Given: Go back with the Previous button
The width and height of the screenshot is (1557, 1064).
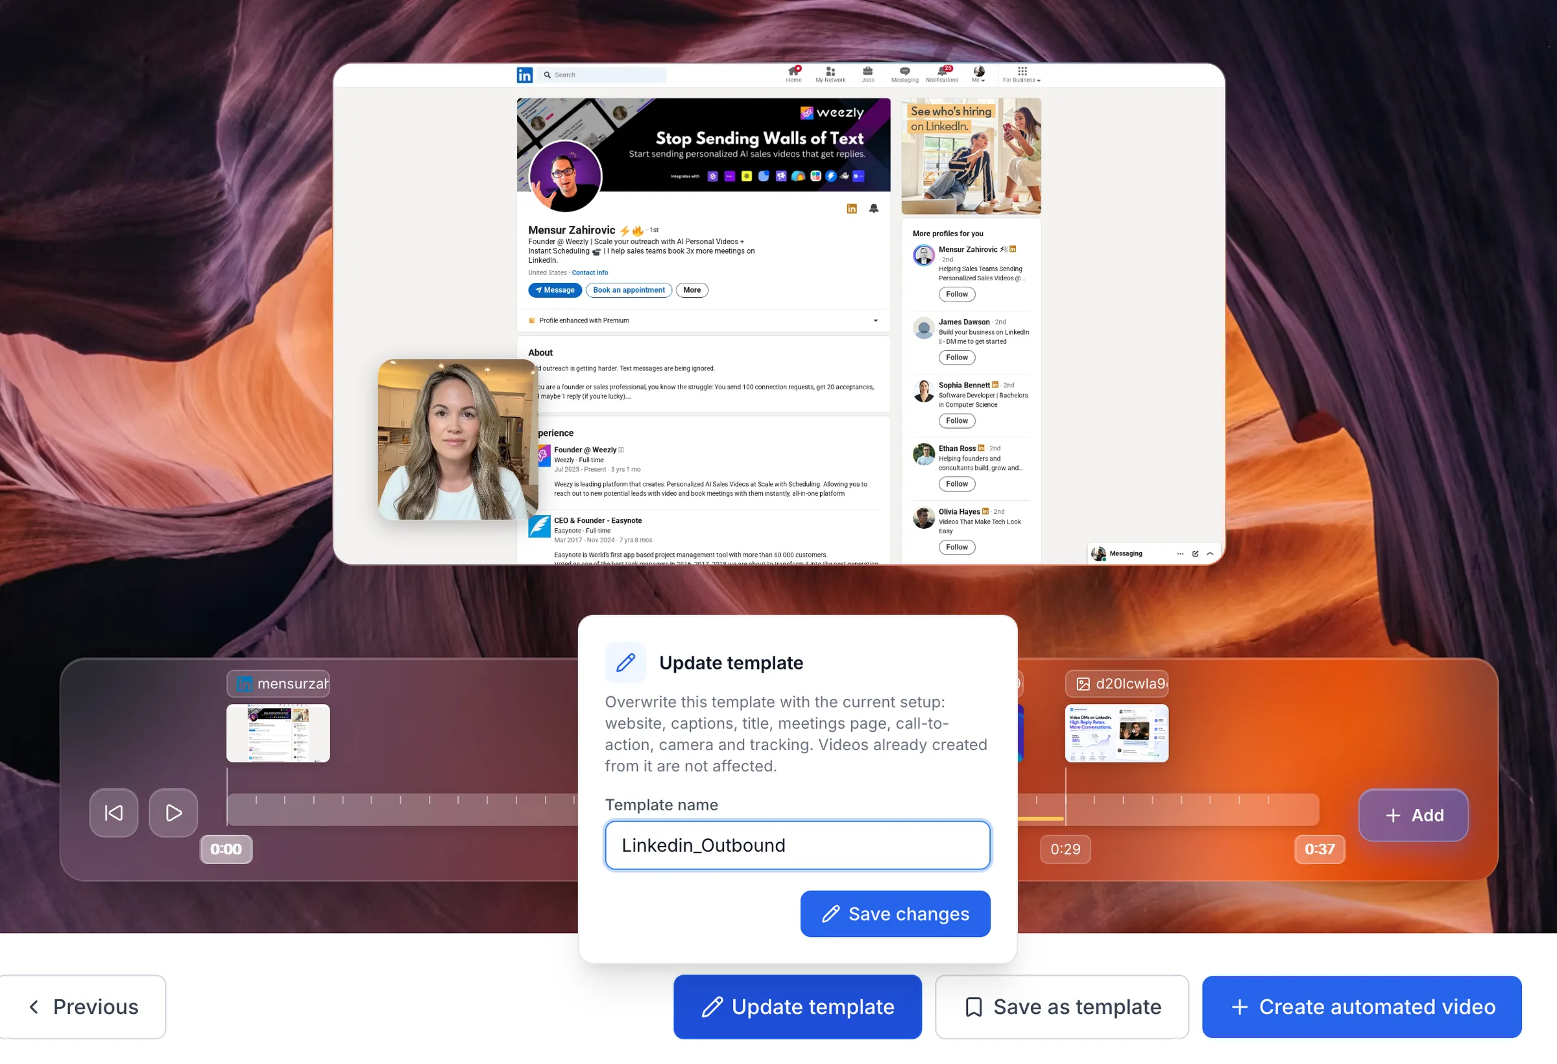Looking at the screenshot, I should (82, 1006).
